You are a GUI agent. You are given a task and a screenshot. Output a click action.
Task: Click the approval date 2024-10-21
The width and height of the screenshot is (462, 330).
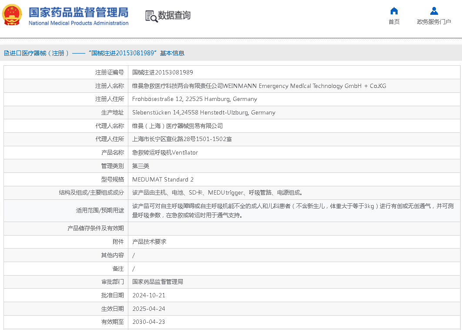tap(149, 295)
